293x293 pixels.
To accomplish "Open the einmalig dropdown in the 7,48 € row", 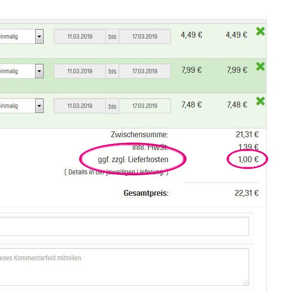I will [39, 106].
